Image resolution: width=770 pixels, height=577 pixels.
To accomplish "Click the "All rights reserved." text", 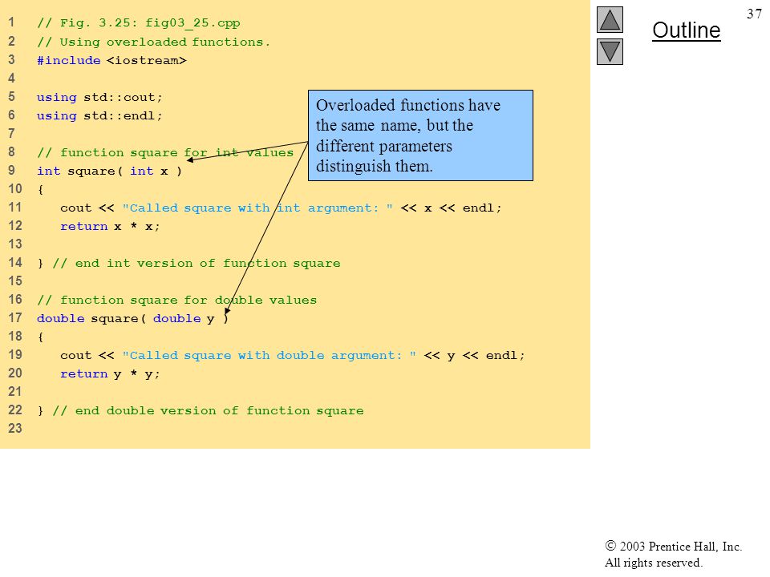I will point(654,563).
